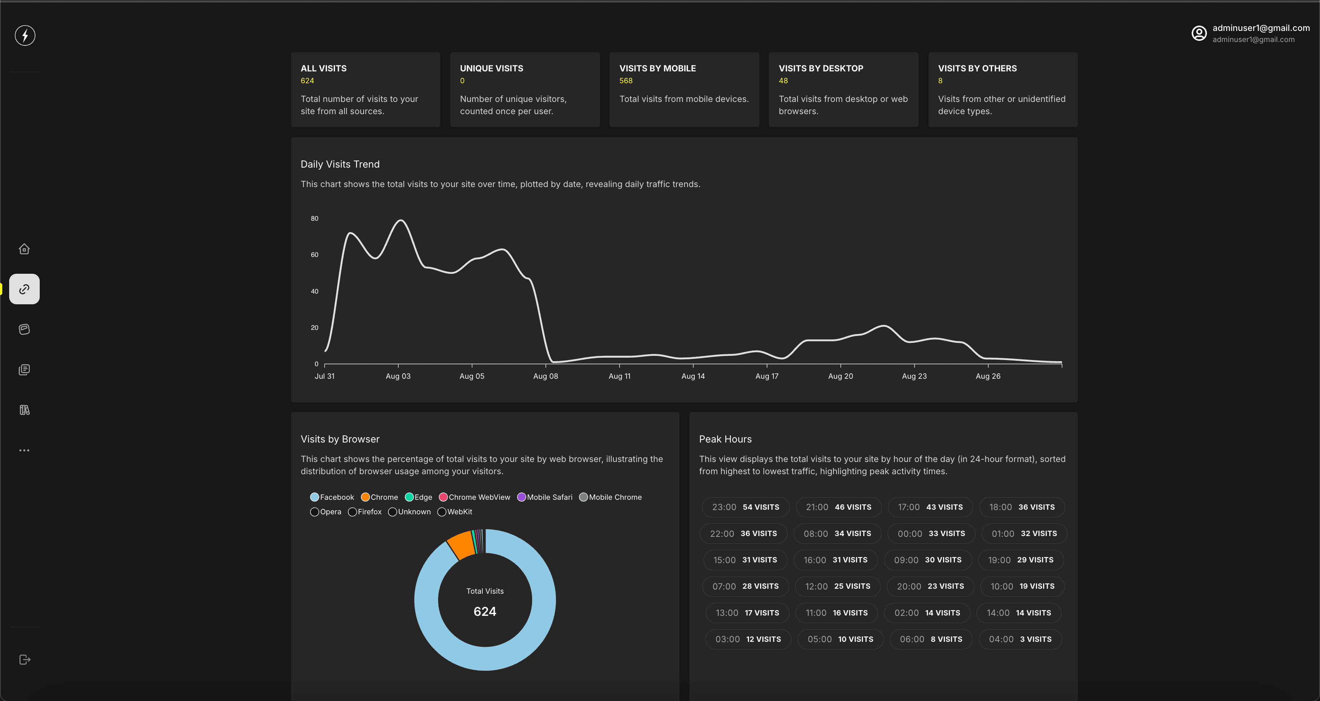Click the 22:00 36 VISITS chip
This screenshot has height=701, width=1320.
pyautogui.click(x=743, y=534)
